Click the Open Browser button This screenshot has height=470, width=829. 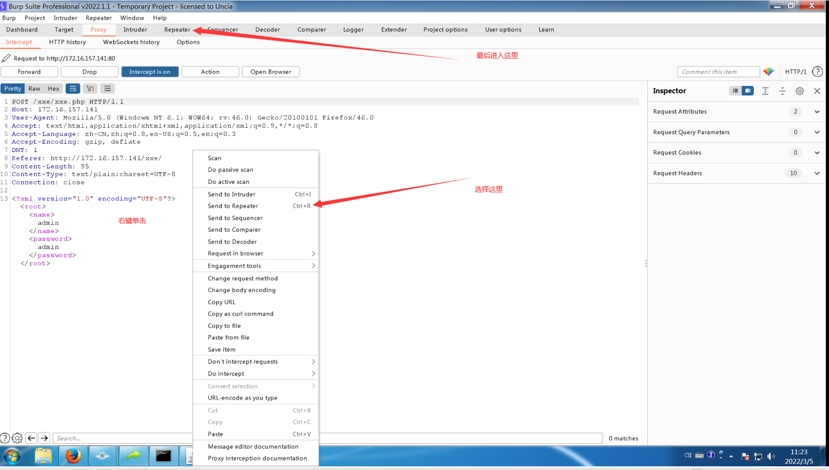270,71
